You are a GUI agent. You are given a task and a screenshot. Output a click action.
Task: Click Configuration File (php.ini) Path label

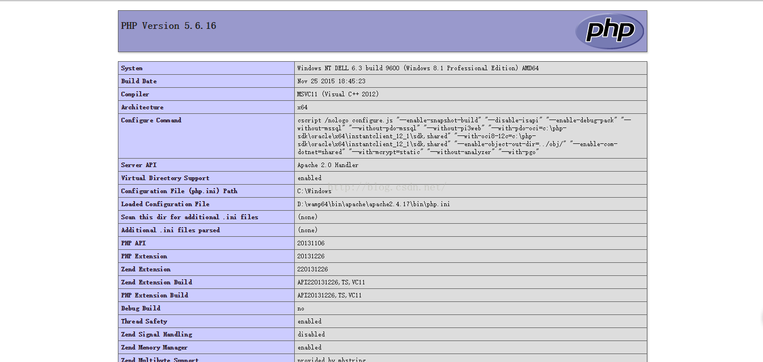click(x=179, y=191)
